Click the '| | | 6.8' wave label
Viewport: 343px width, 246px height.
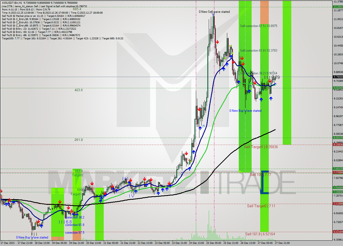click(x=65, y=222)
